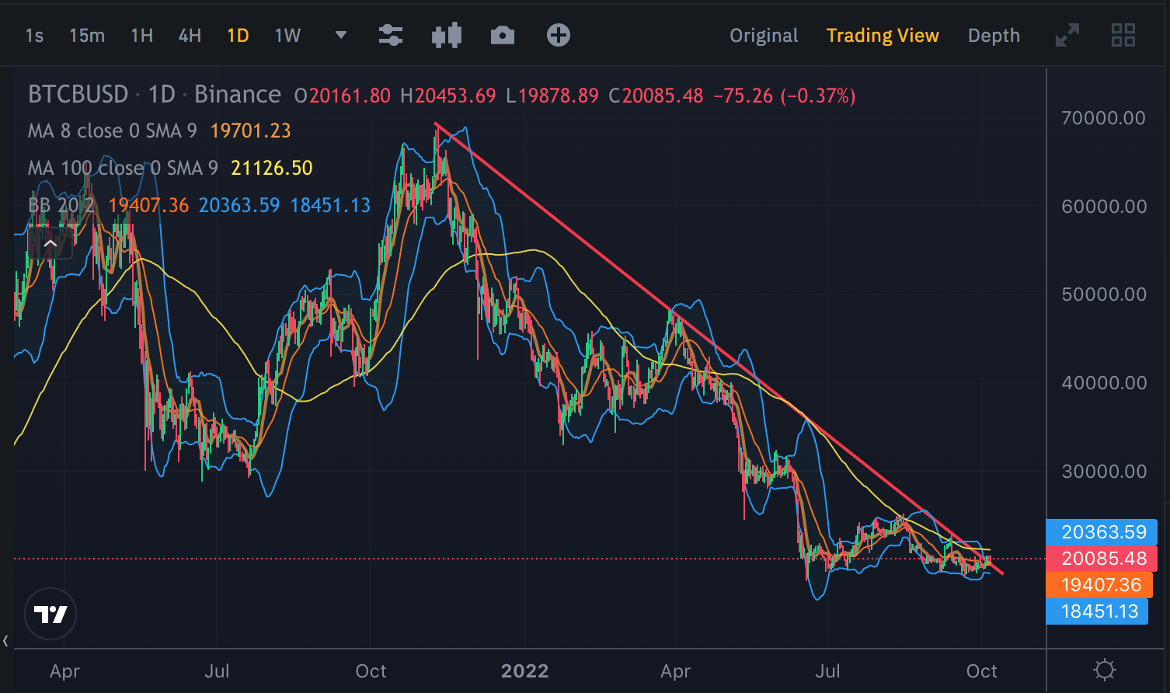
Task: Select the 1D time interval
Action: (x=238, y=36)
